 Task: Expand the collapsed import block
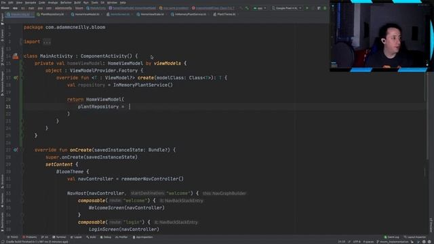pyautogui.click(x=47, y=42)
